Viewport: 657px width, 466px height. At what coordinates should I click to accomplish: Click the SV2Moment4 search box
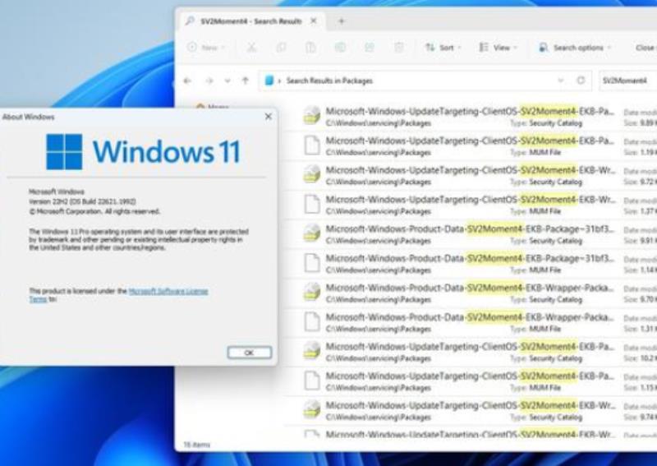click(627, 81)
